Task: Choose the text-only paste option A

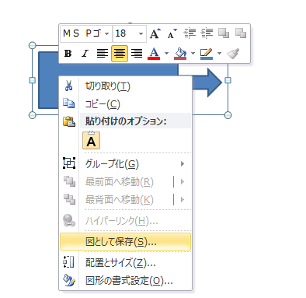Action: 91,140
